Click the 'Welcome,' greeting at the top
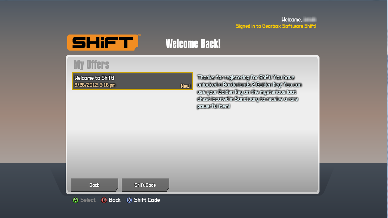The width and height of the screenshot is (388, 218). coord(292,20)
